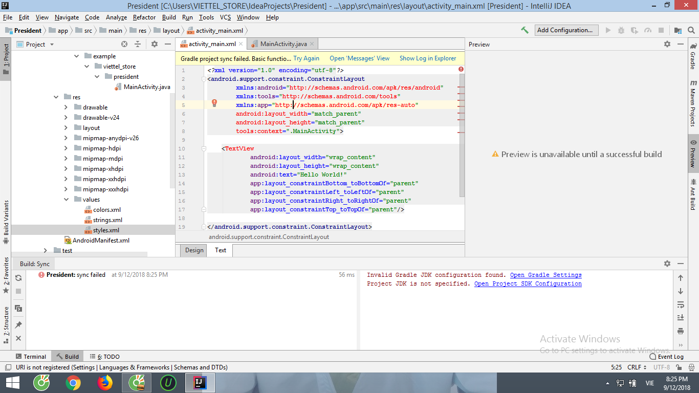Screen dimensions: 699x393
Task: Click Open 'Messages' View link
Action: (x=359, y=58)
